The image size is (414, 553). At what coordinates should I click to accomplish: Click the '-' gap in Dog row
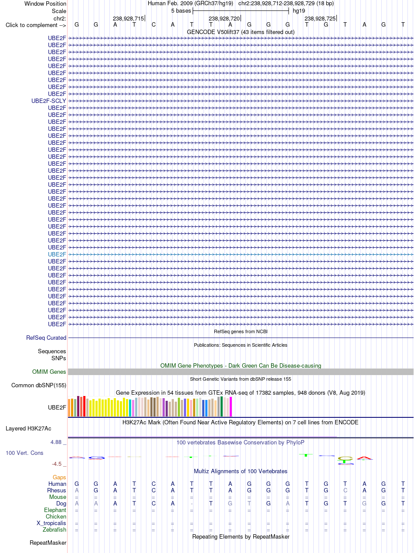click(192, 504)
